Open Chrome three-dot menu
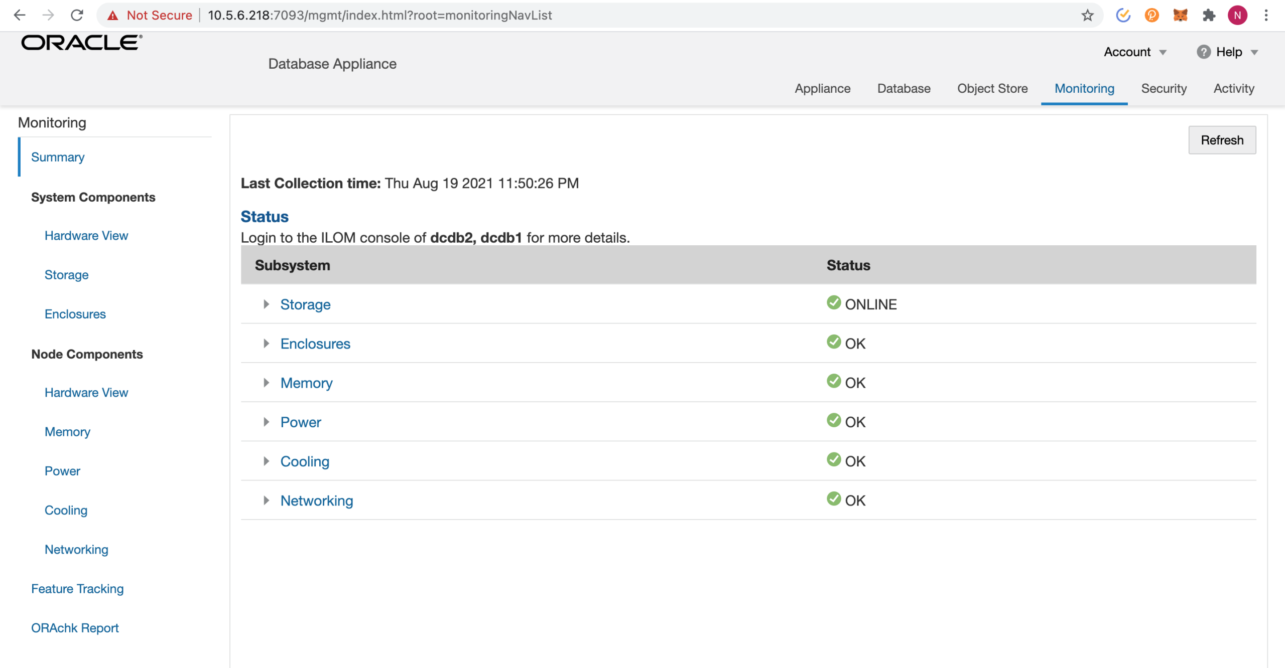The height and width of the screenshot is (668, 1285). click(x=1266, y=16)
